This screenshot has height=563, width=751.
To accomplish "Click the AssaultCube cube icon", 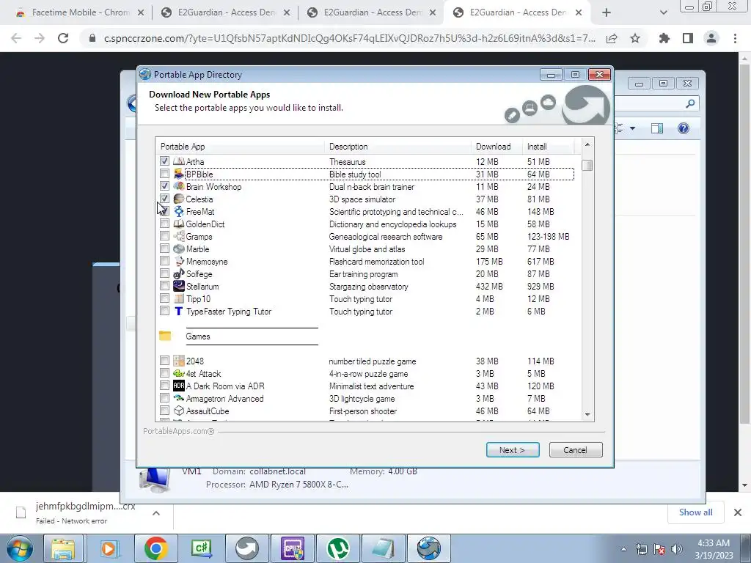I will click(179, 411).
